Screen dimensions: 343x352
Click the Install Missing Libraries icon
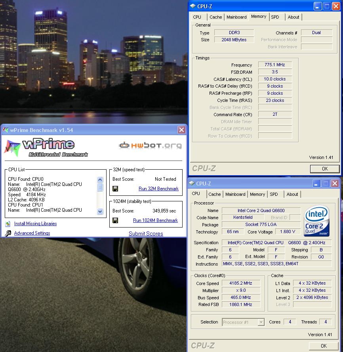pos(8,224)
